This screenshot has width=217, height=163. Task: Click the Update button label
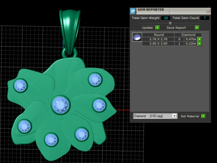click(x=147, y=28)
